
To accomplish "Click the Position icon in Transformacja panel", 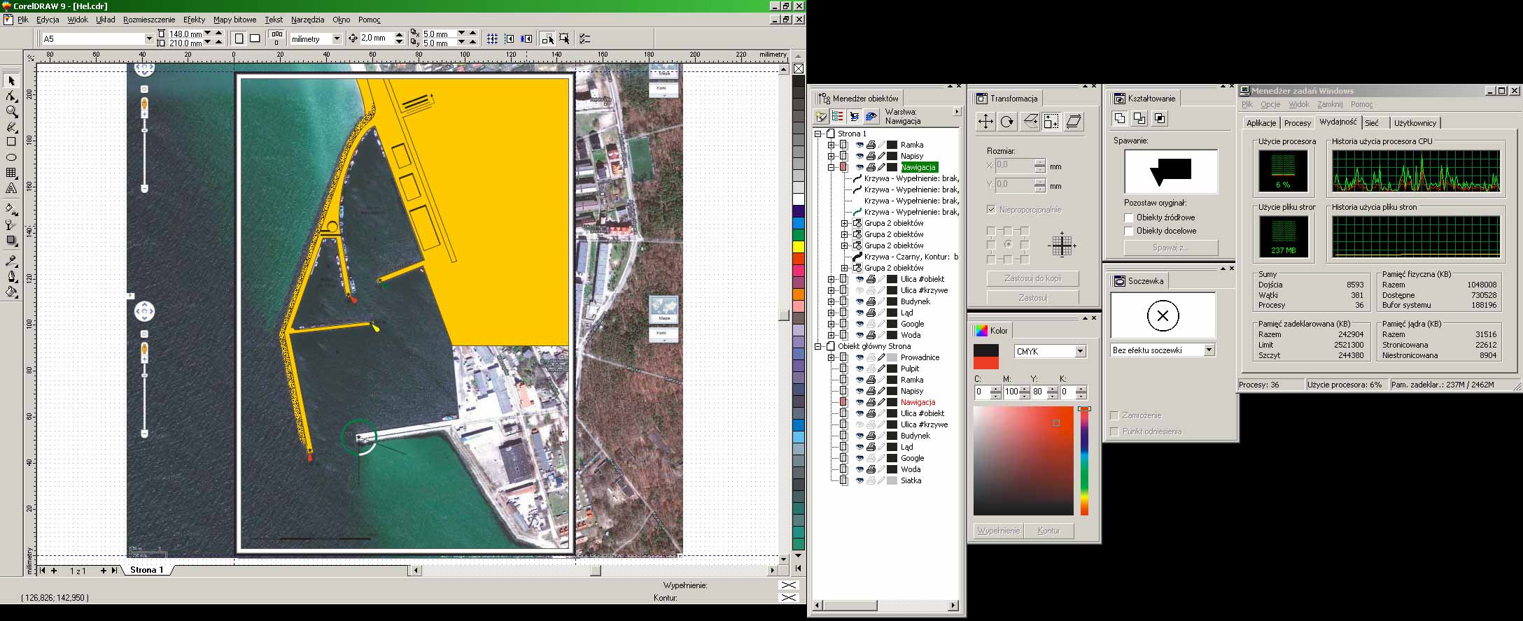I will [985, 122].
